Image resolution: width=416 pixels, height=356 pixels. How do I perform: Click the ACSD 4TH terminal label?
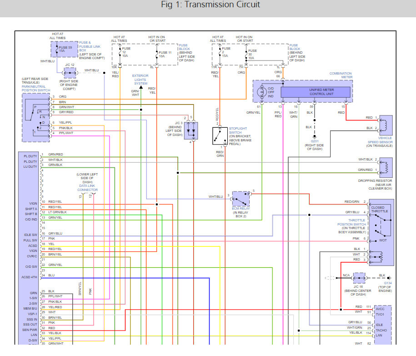30,277
